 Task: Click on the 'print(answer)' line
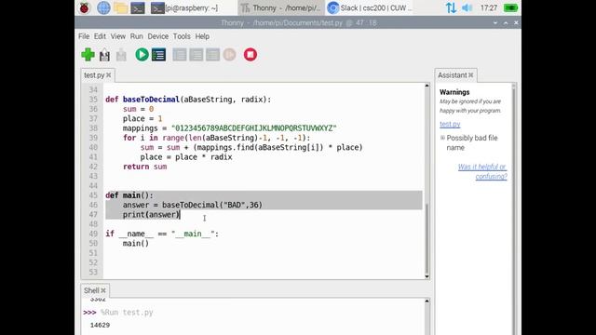click(x=151, y=215)
